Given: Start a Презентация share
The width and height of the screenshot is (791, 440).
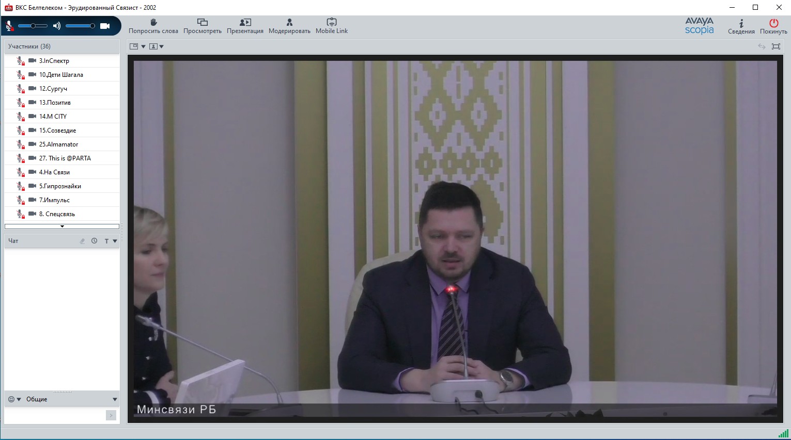Looking at the screenshot, I should click(x=245, y=26).
